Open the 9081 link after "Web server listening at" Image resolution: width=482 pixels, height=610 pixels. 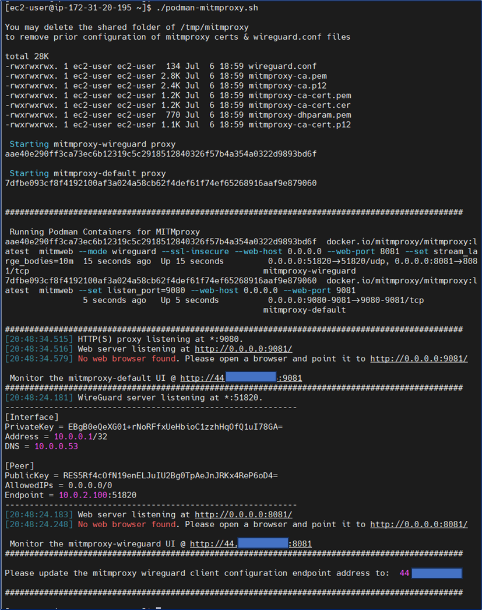[x=243, y=349]
